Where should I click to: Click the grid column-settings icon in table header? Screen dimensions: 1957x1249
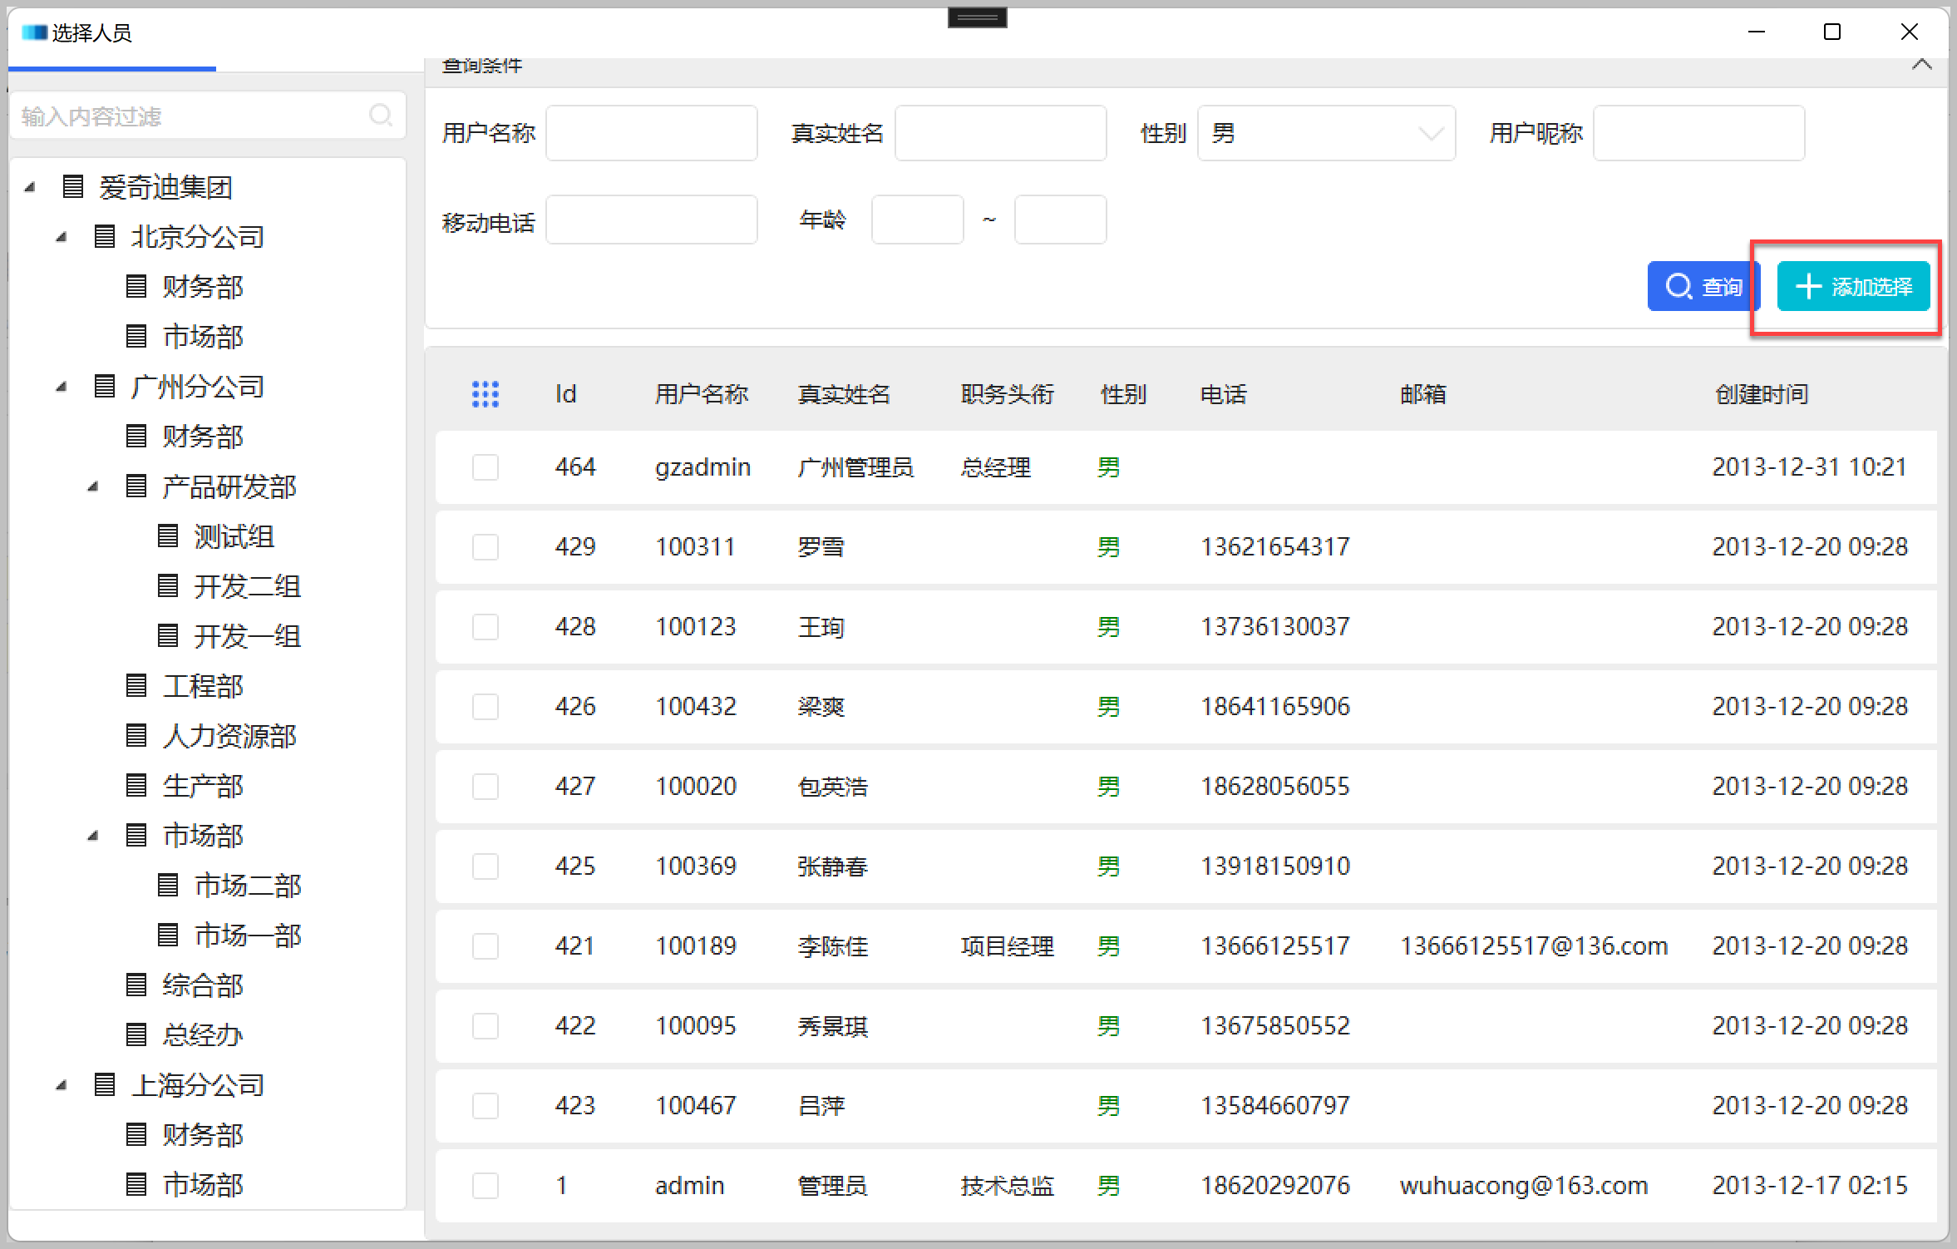486,394
